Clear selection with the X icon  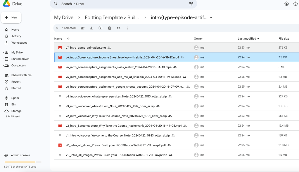pyautogui.click(x=57, y=28)
